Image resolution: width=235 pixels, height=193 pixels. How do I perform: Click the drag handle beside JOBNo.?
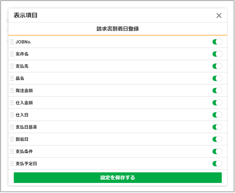12,42
